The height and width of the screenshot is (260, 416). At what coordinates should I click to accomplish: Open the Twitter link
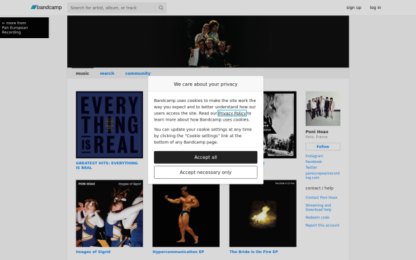point(311,167)
